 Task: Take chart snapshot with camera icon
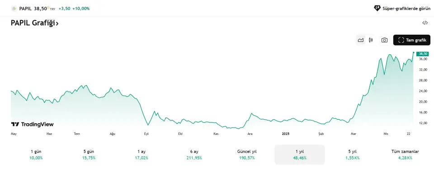tap(384, 40)
